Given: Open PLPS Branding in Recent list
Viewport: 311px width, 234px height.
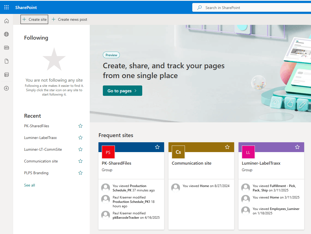Looking at the screenshot, I should 36,173.
